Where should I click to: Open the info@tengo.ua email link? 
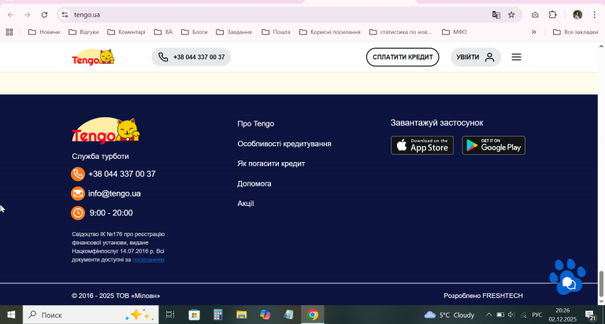point(114,193)
